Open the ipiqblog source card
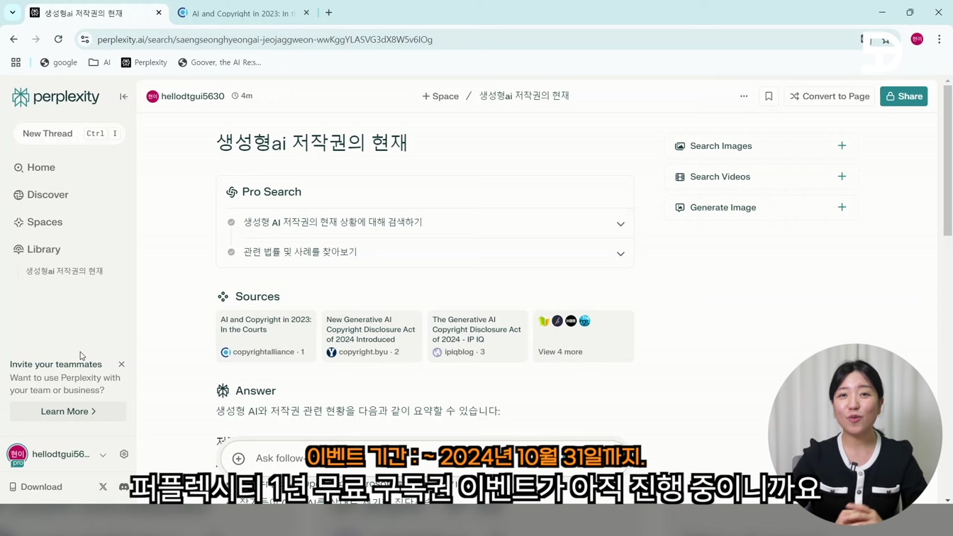Viewport: 953px width, 536px height. 477,336
